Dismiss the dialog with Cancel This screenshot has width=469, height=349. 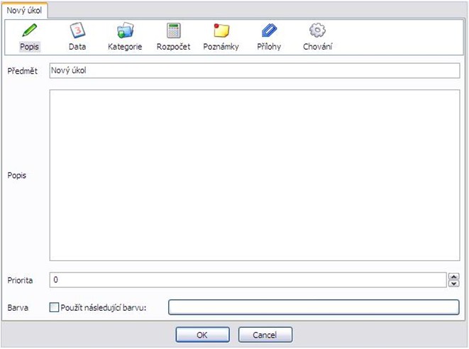(x=265, y=335)
